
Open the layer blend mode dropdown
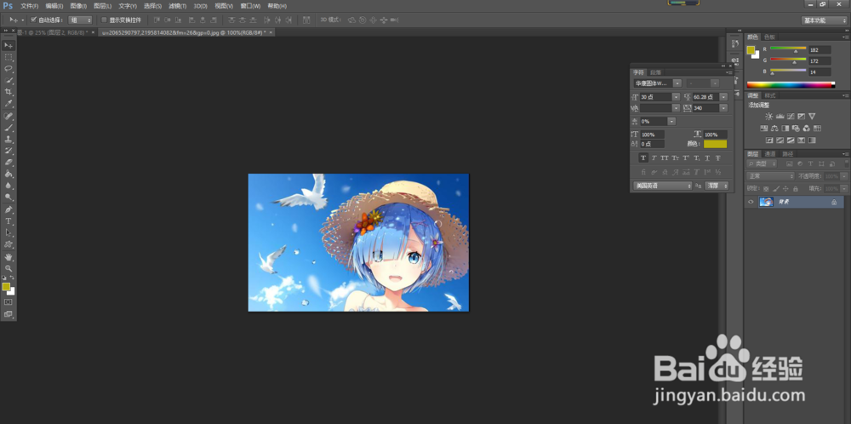[x=771, y=176]
